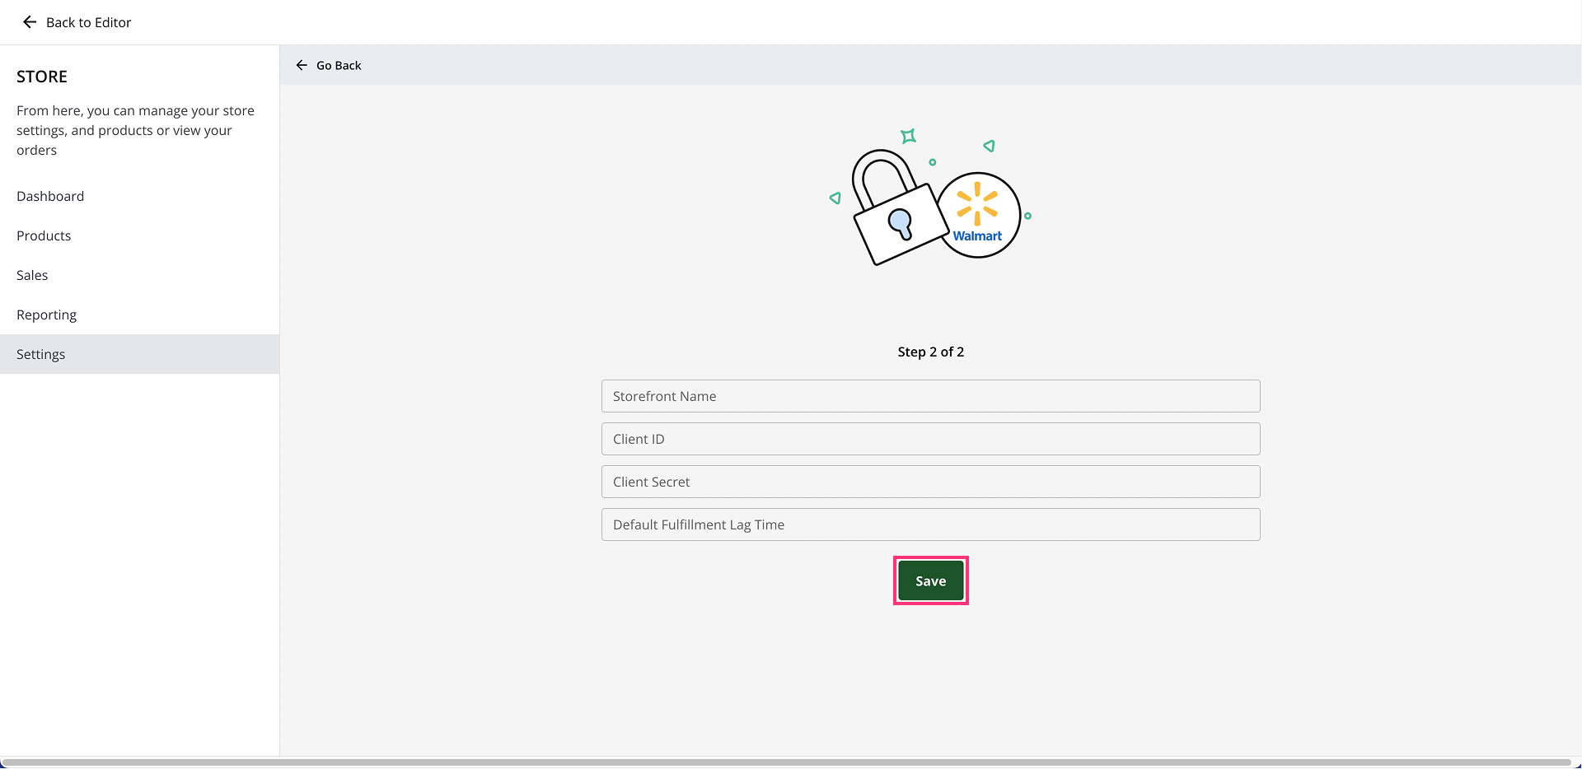Click the Back to Editor arrow icon

30,22
